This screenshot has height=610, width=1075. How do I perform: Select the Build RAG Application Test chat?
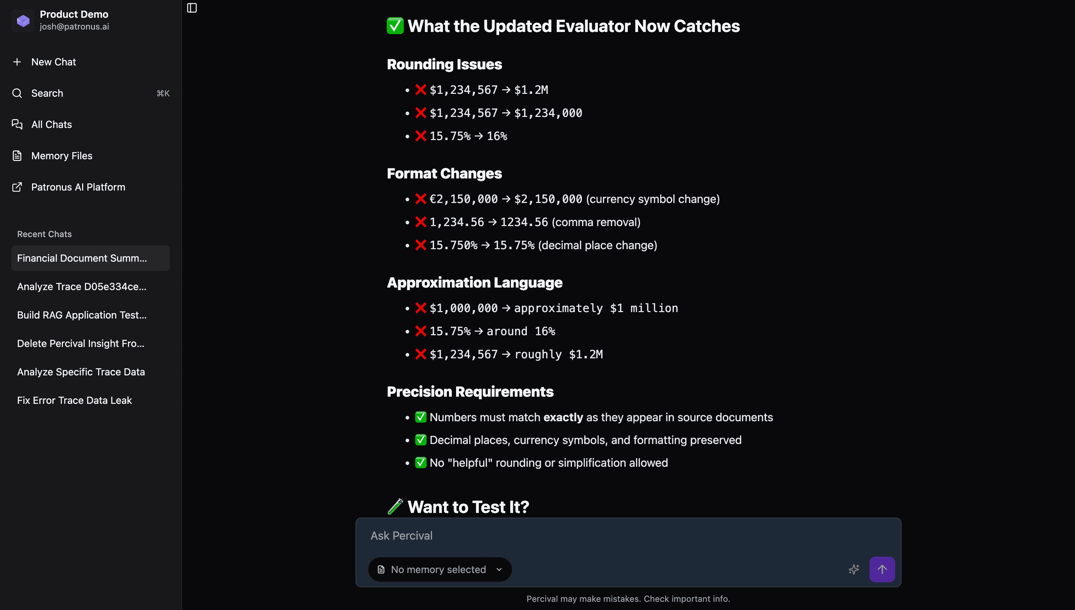82,315
